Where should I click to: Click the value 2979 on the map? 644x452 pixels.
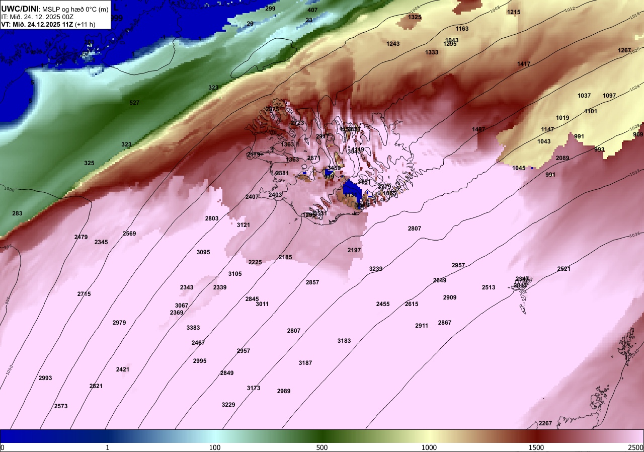coord(119,323)
